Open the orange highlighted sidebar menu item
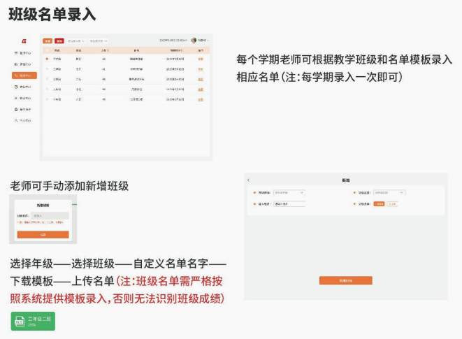462x339 pixels. (x=24, y=75)
